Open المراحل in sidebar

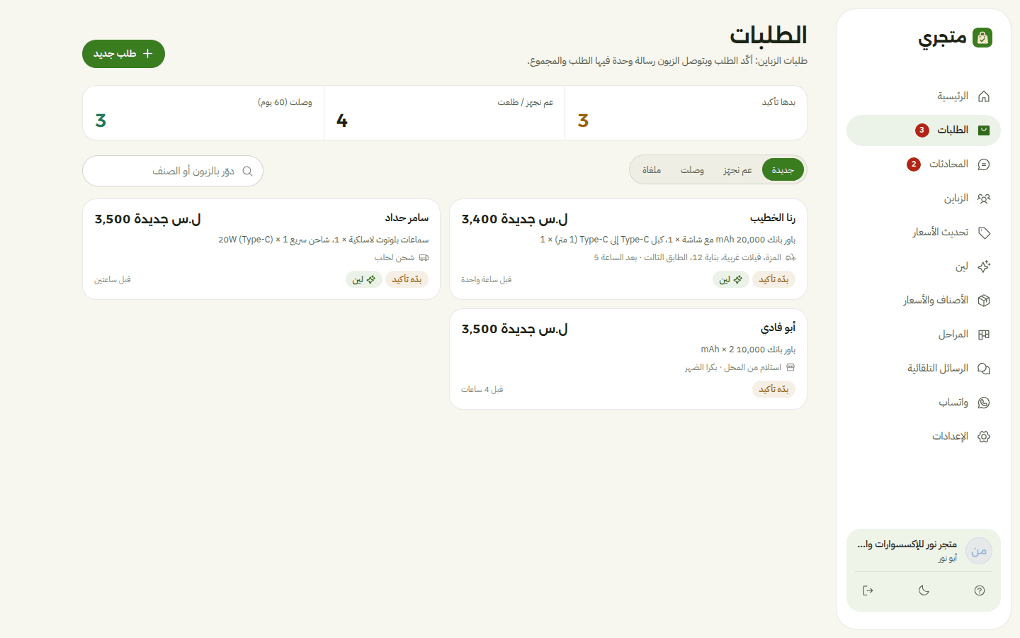pyautogui.click(x=924, y=335)
